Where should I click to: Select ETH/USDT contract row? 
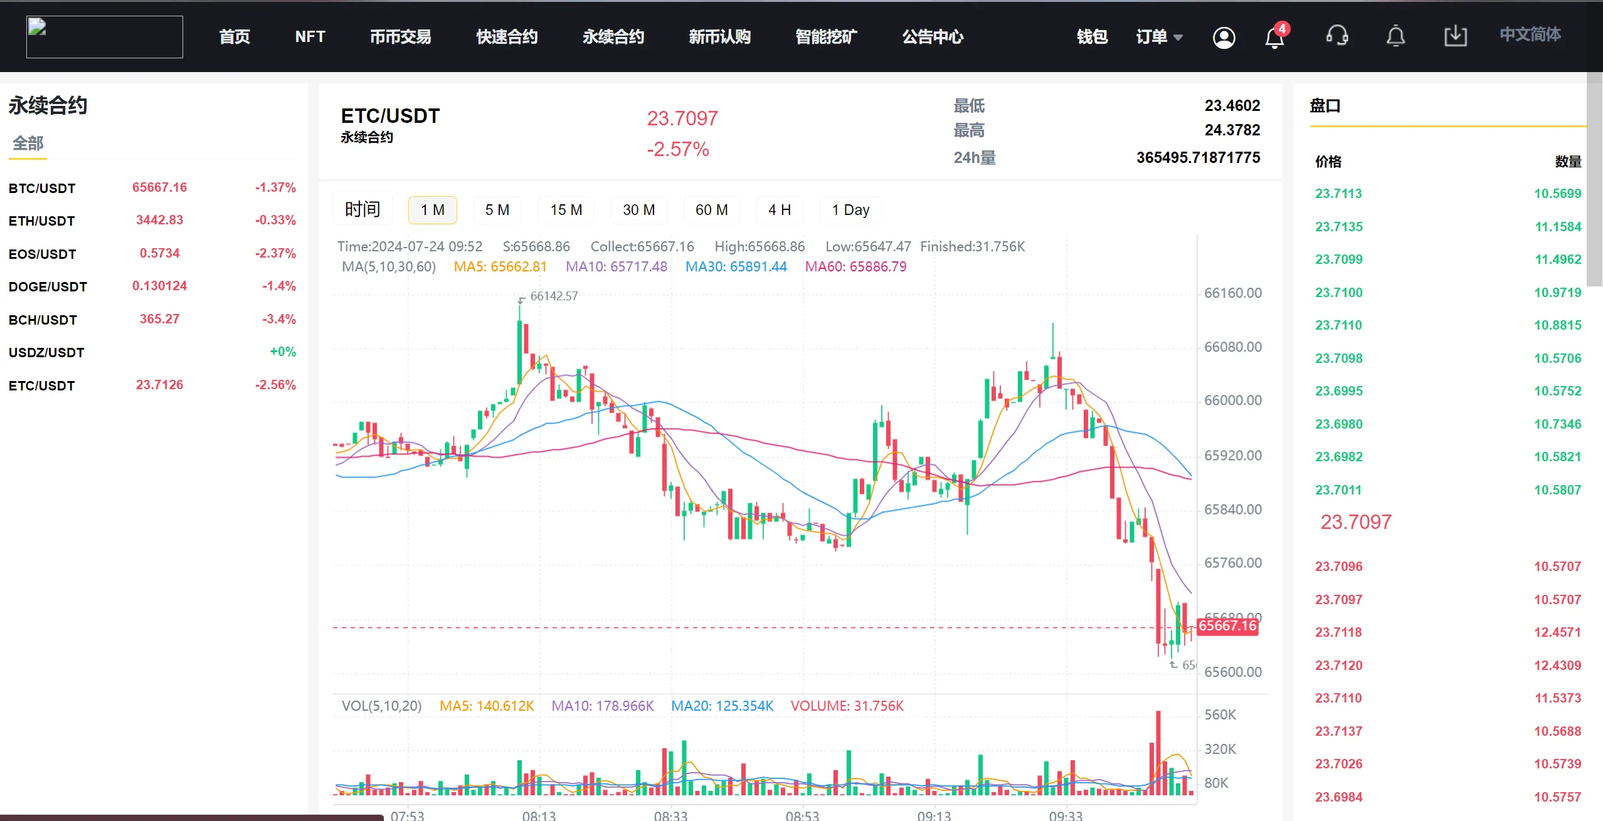152,221
